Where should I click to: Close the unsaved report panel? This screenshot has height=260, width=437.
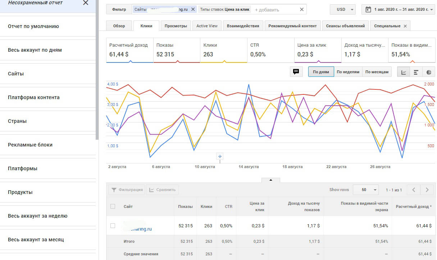pyautogui.click(x=85, y=3)
